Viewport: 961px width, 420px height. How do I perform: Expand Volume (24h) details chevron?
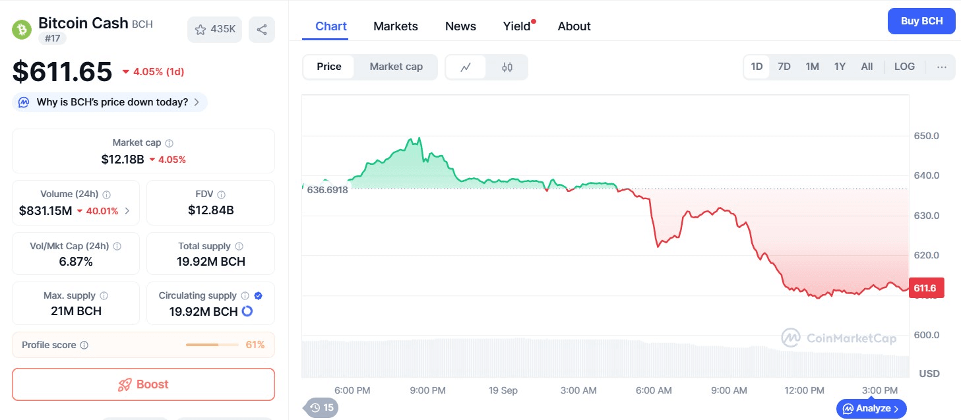(127, 211)
